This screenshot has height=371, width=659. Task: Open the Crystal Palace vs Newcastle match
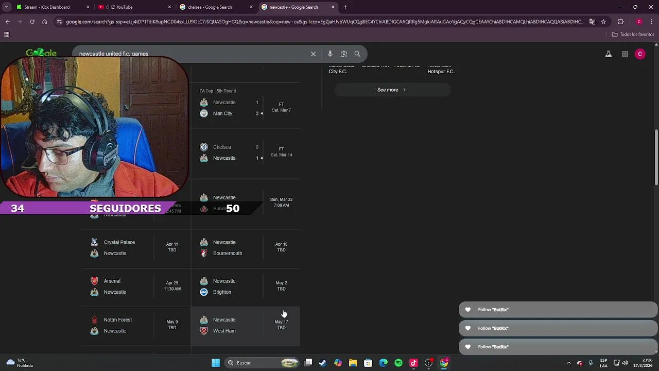tap(136, 247)
